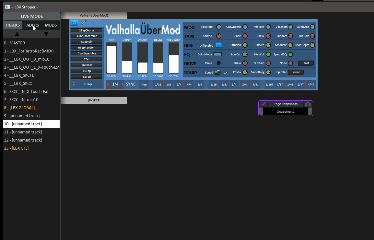Toggle the Drive LED button
Screen dimensions: 374x240
coord(218,63)
